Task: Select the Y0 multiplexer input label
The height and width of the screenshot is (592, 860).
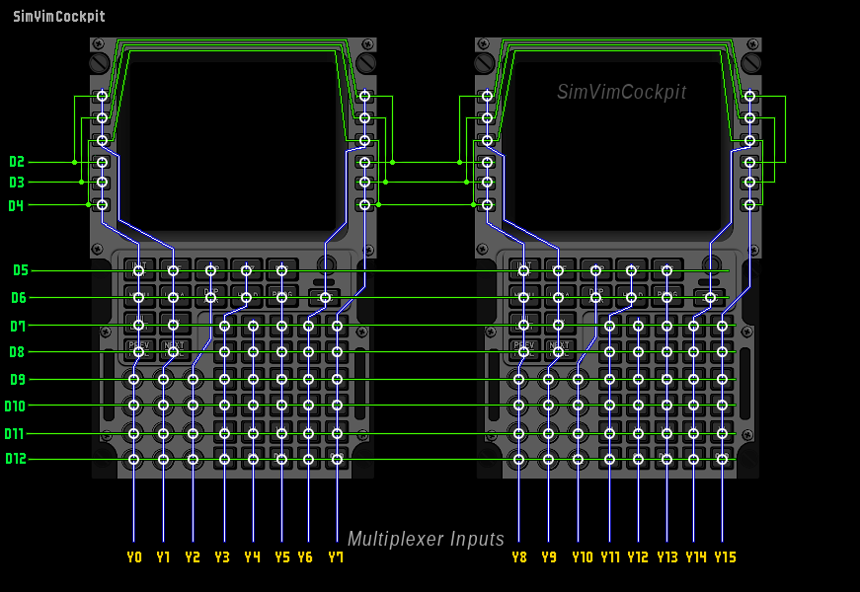Action: click(134, 557)
